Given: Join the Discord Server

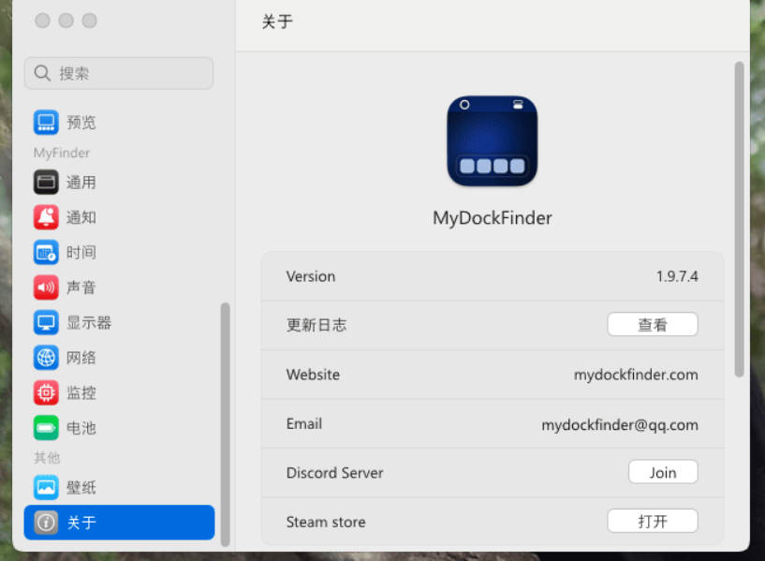Looking at the screenshot, I should tap(663, 472).
